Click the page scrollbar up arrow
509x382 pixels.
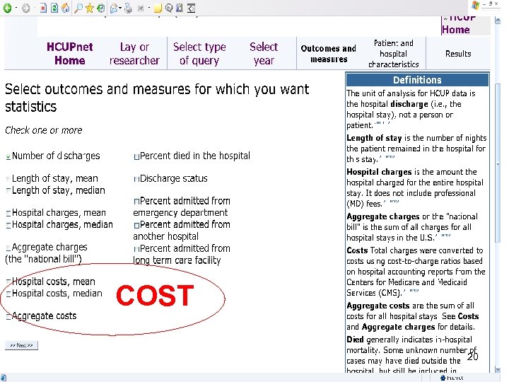pyautogui.click(x=498, y=21)
